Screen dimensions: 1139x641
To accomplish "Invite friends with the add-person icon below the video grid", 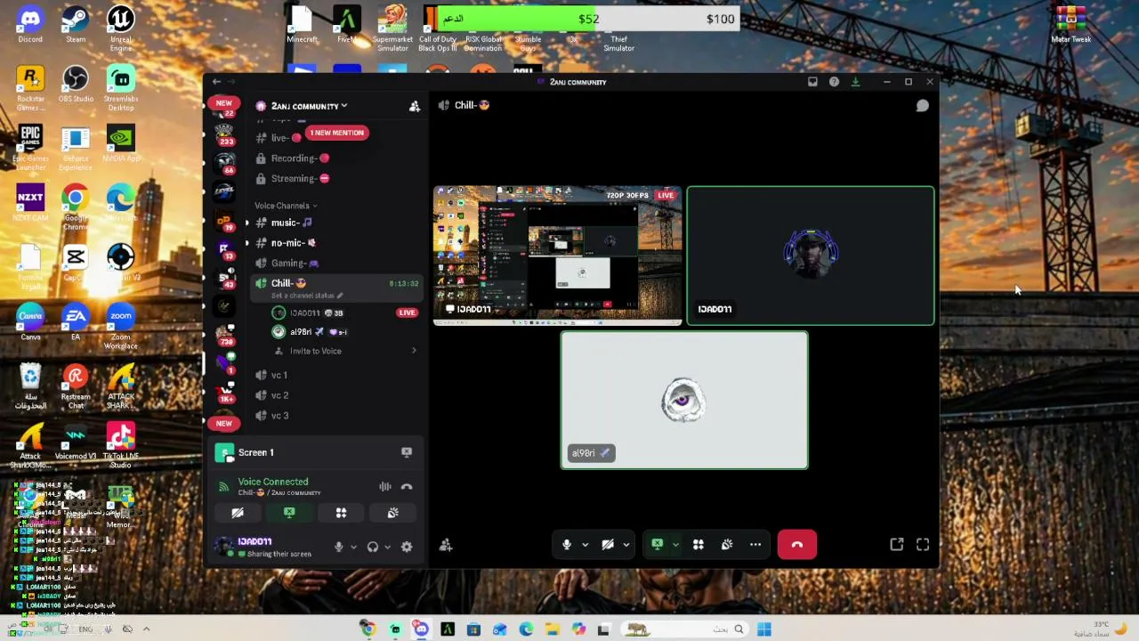I will (x=446, y=545).
